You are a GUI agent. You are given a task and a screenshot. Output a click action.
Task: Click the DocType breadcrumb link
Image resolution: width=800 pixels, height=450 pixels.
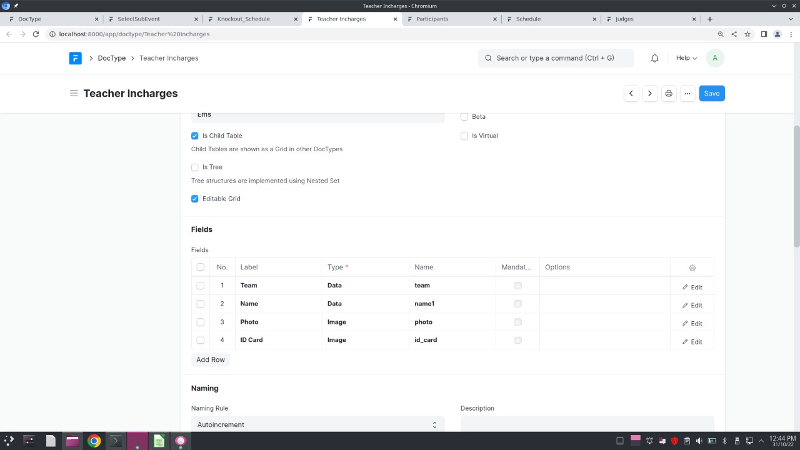[112, 58]
